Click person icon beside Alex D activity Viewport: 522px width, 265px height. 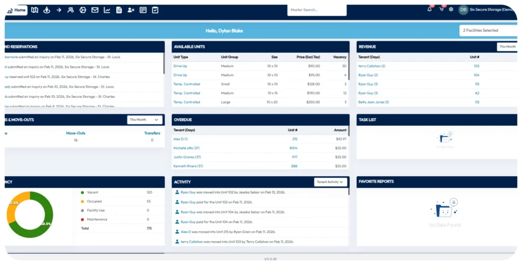(x=177, y=231)
